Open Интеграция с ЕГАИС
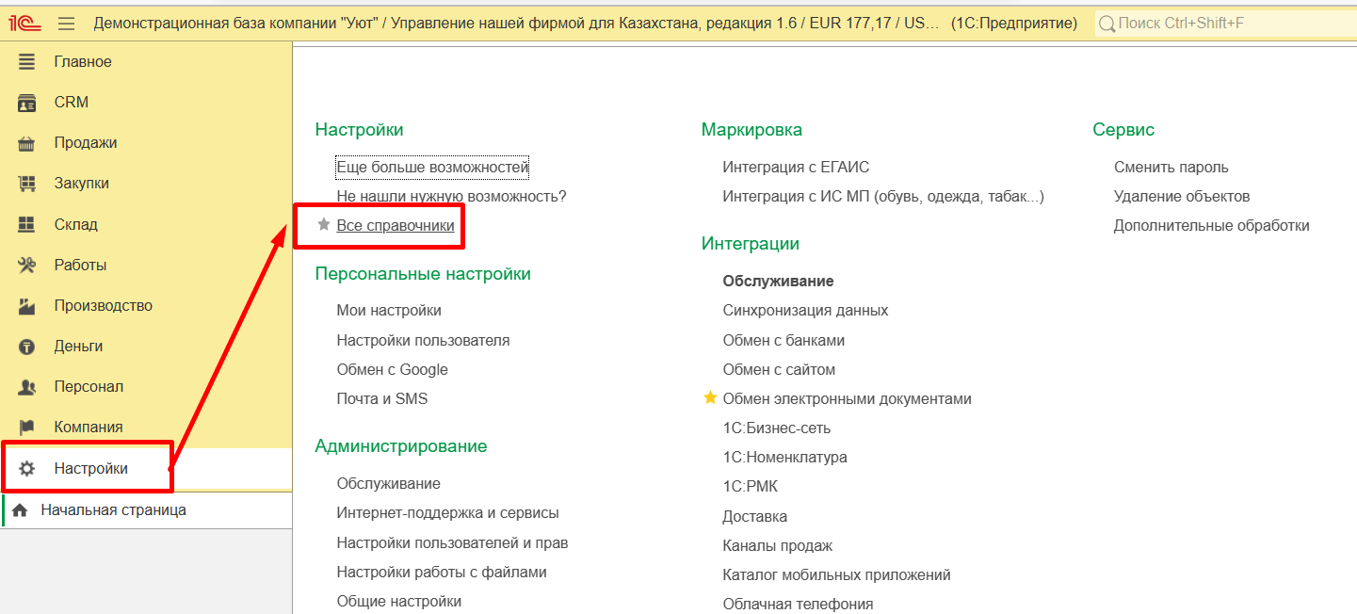 pos(796,168)
